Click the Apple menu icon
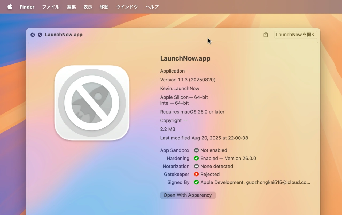This screenshot has width=342, height=215. pos(10,7)
